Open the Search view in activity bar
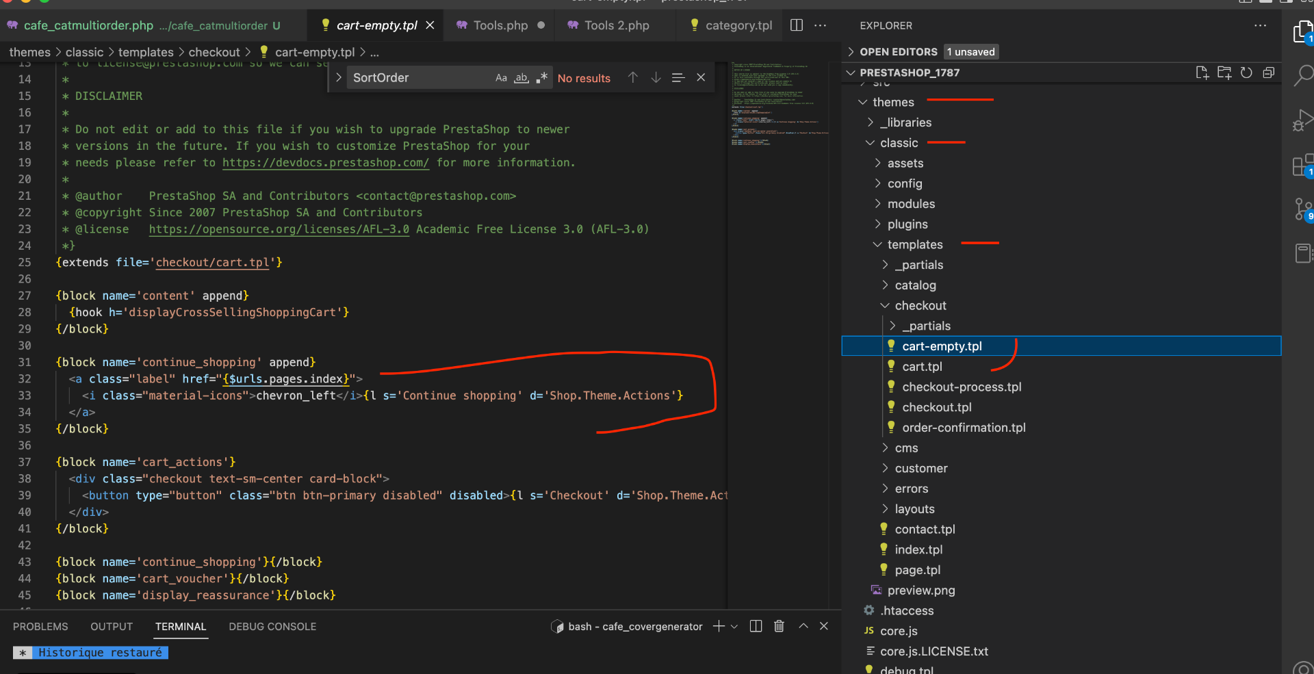Image resolution: width=1314 pixels, height=674 pixels. click(1302, 75)
